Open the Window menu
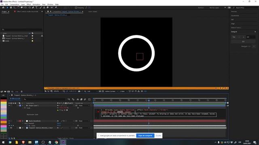259x145 pixels. (x=50, y=4)
